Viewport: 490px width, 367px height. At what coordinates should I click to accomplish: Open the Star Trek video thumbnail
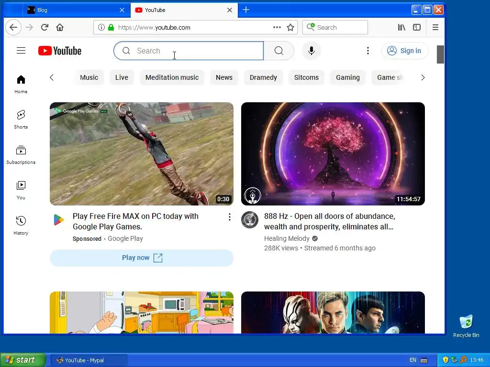(333, 313)
